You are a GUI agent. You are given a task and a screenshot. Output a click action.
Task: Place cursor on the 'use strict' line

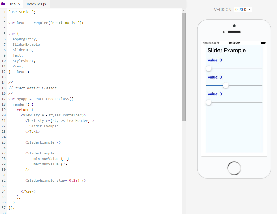[x=22, y=12]
